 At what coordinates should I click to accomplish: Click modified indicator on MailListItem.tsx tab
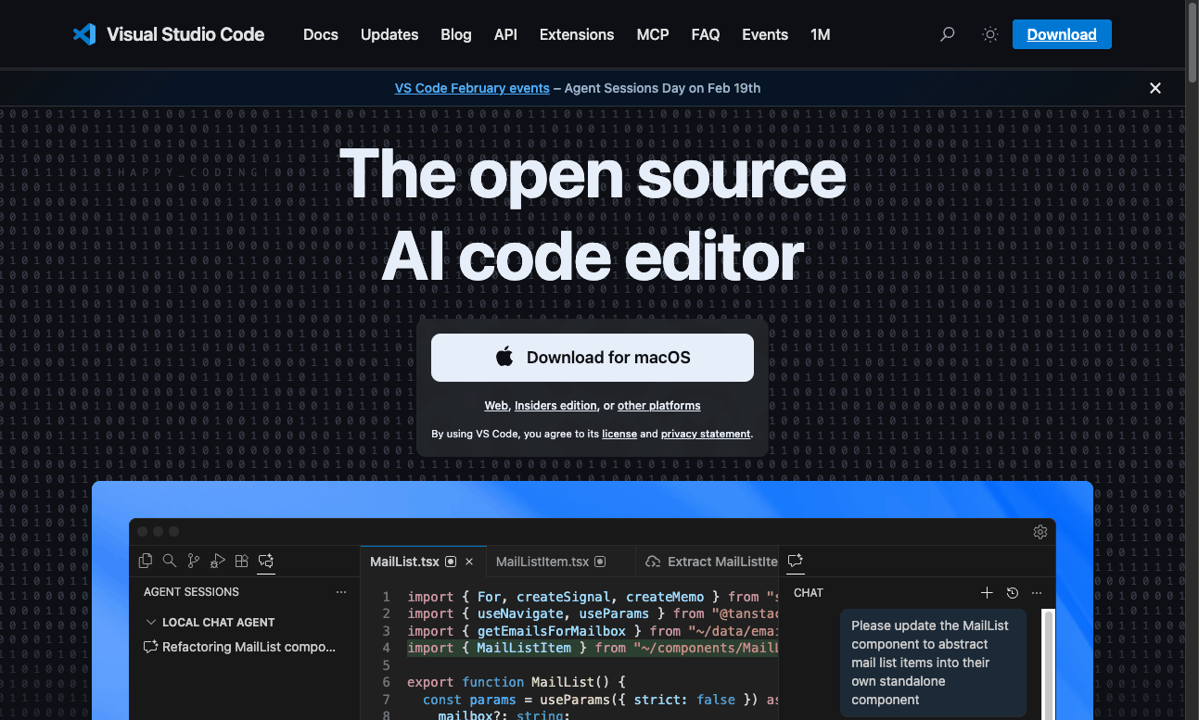click(x=600, y=562)
